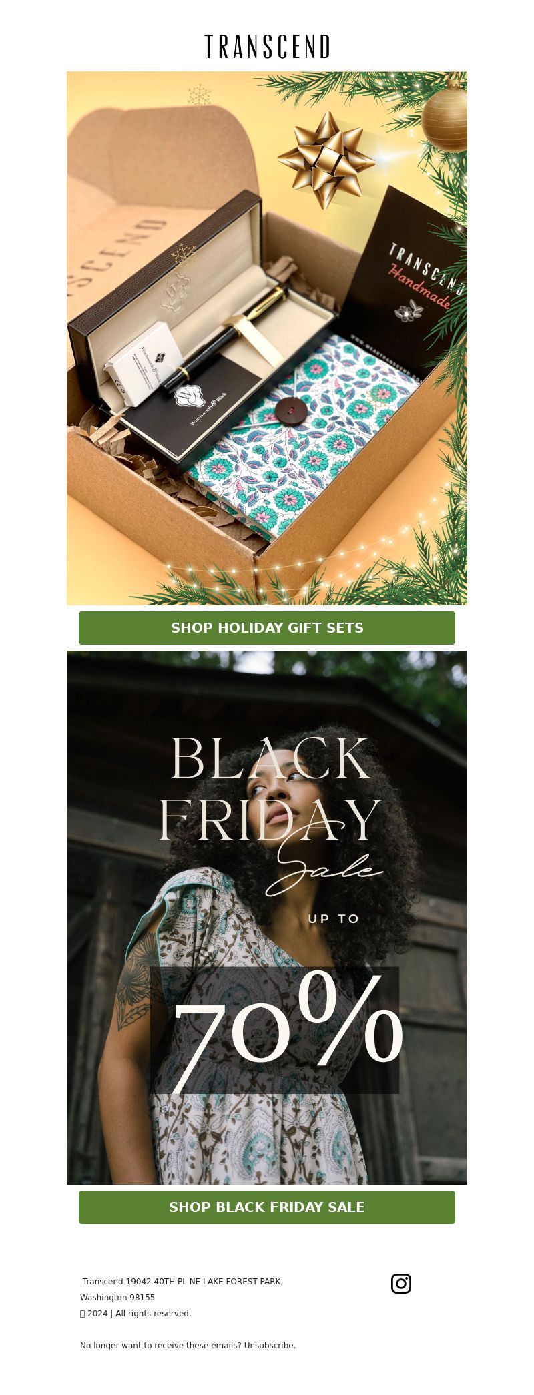Viewport: 534px width, 1395px height.
Task: Click the copyright symbol before 2024
Action: click(83, 1313)
